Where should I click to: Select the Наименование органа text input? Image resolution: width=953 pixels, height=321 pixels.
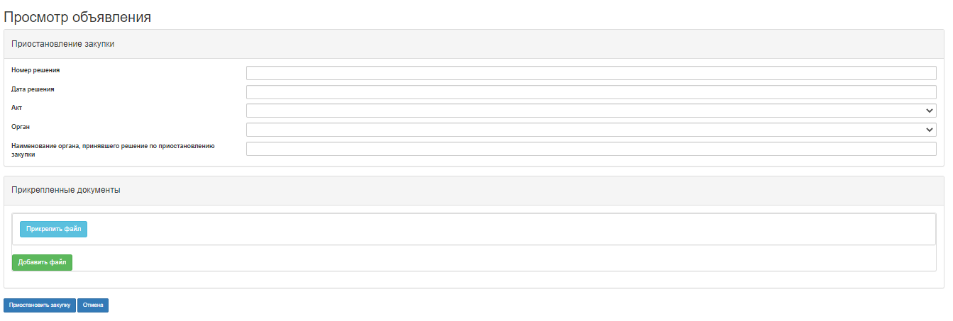[590, 149]
